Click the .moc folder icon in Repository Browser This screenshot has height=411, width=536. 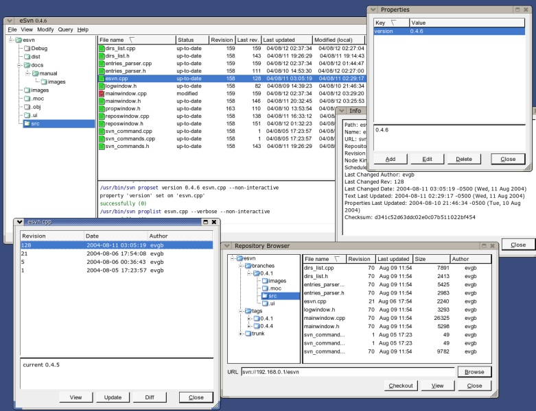tap(265, 288)
